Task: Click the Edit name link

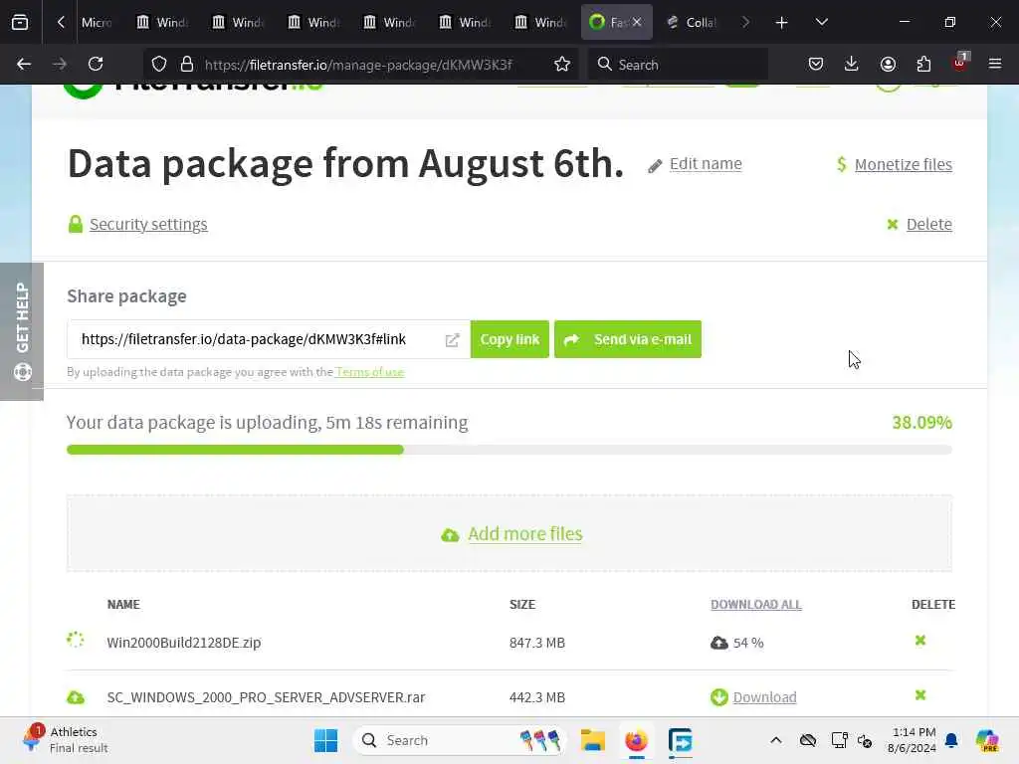Action: [706, 164]
